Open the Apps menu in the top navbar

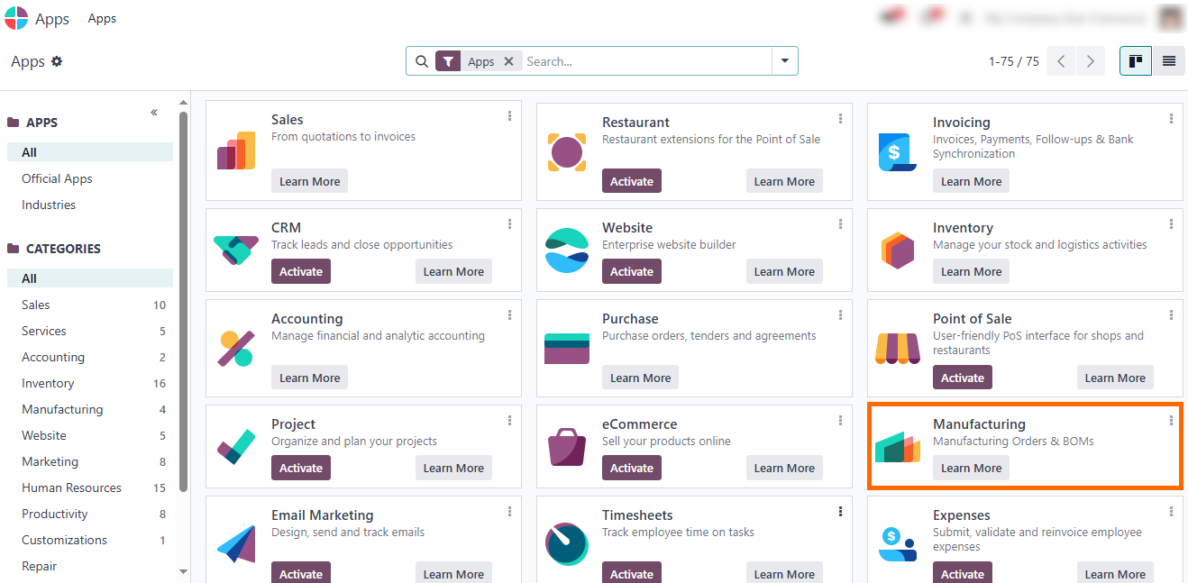[102, 18]
